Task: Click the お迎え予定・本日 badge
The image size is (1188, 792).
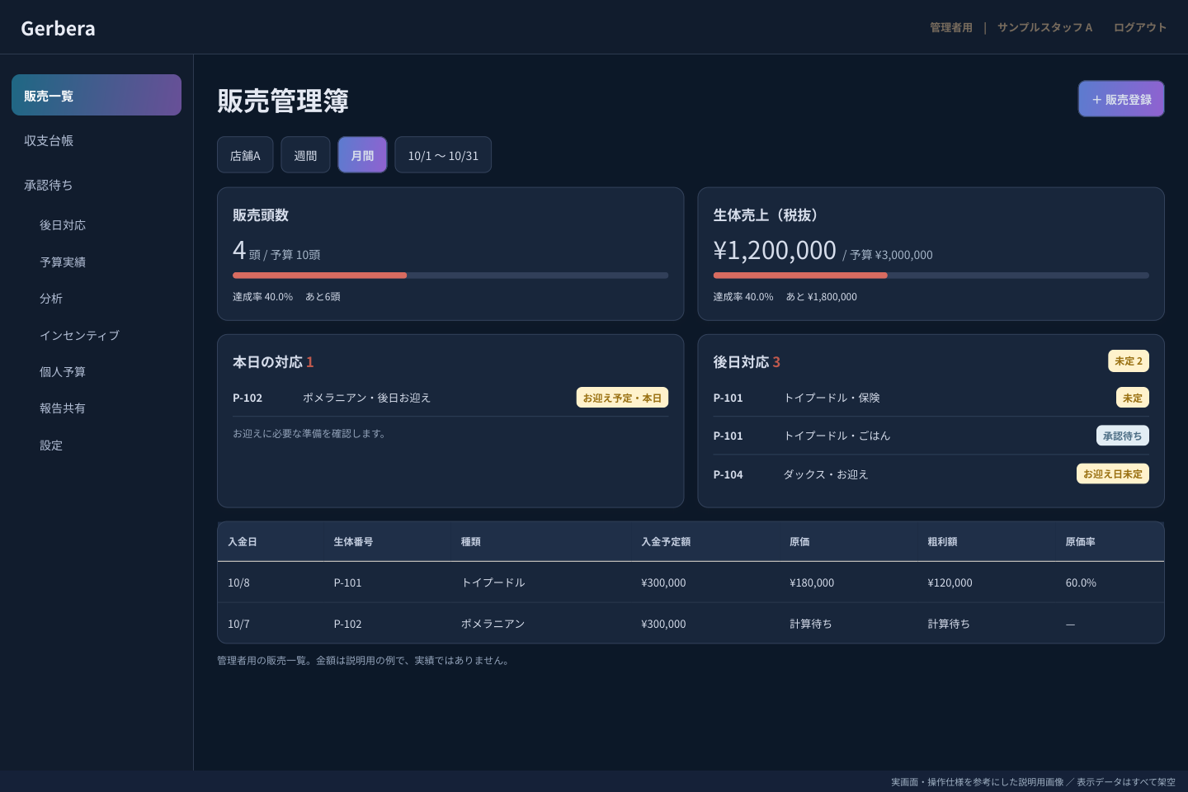Action: tap(622, 398)
